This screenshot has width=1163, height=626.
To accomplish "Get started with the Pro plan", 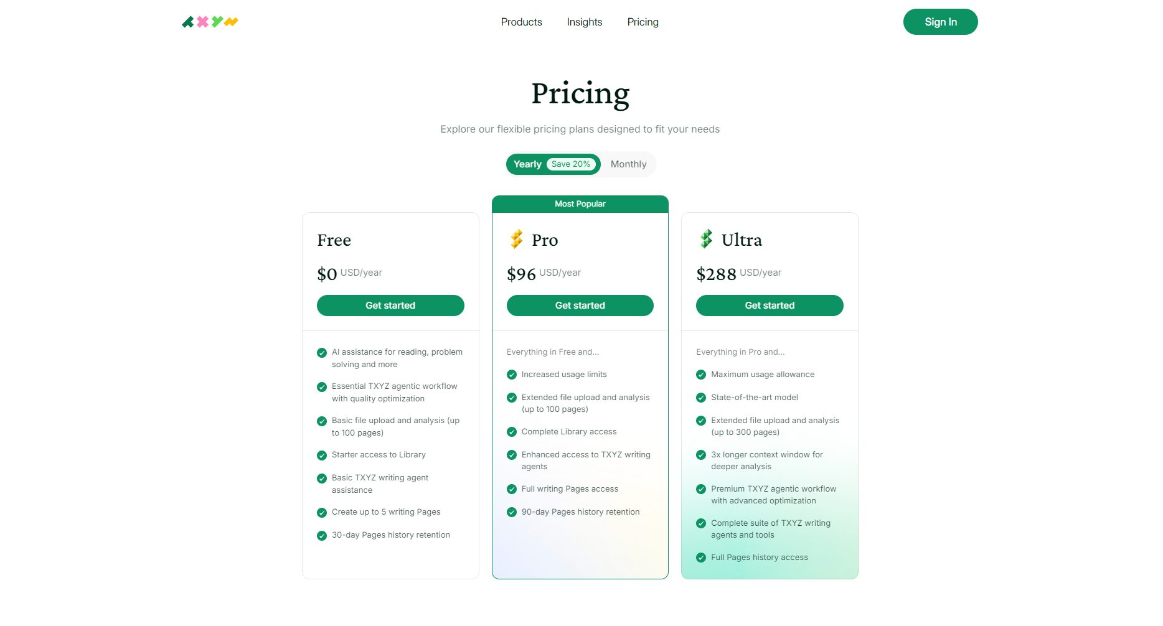I will pos(580,305).
